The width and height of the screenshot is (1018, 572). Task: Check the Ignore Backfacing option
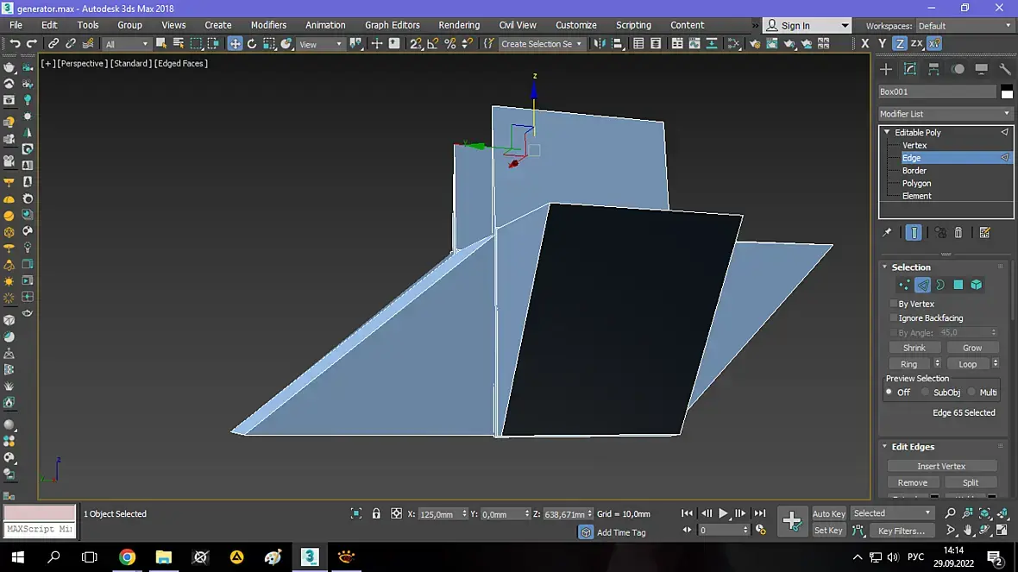click(x=894, y=318)
